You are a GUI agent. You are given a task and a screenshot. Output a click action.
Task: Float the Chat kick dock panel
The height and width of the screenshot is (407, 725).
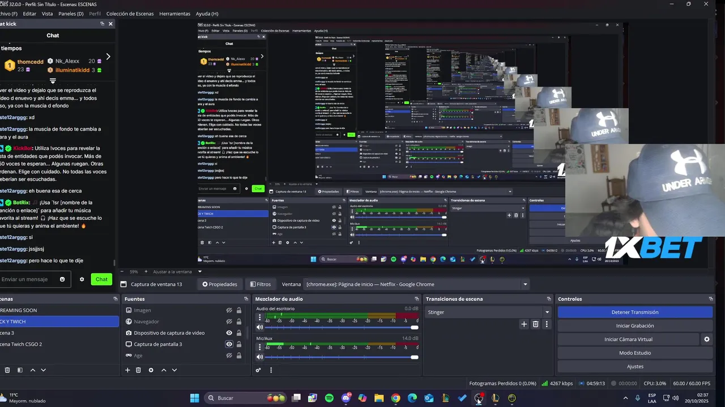coord(102,24)
